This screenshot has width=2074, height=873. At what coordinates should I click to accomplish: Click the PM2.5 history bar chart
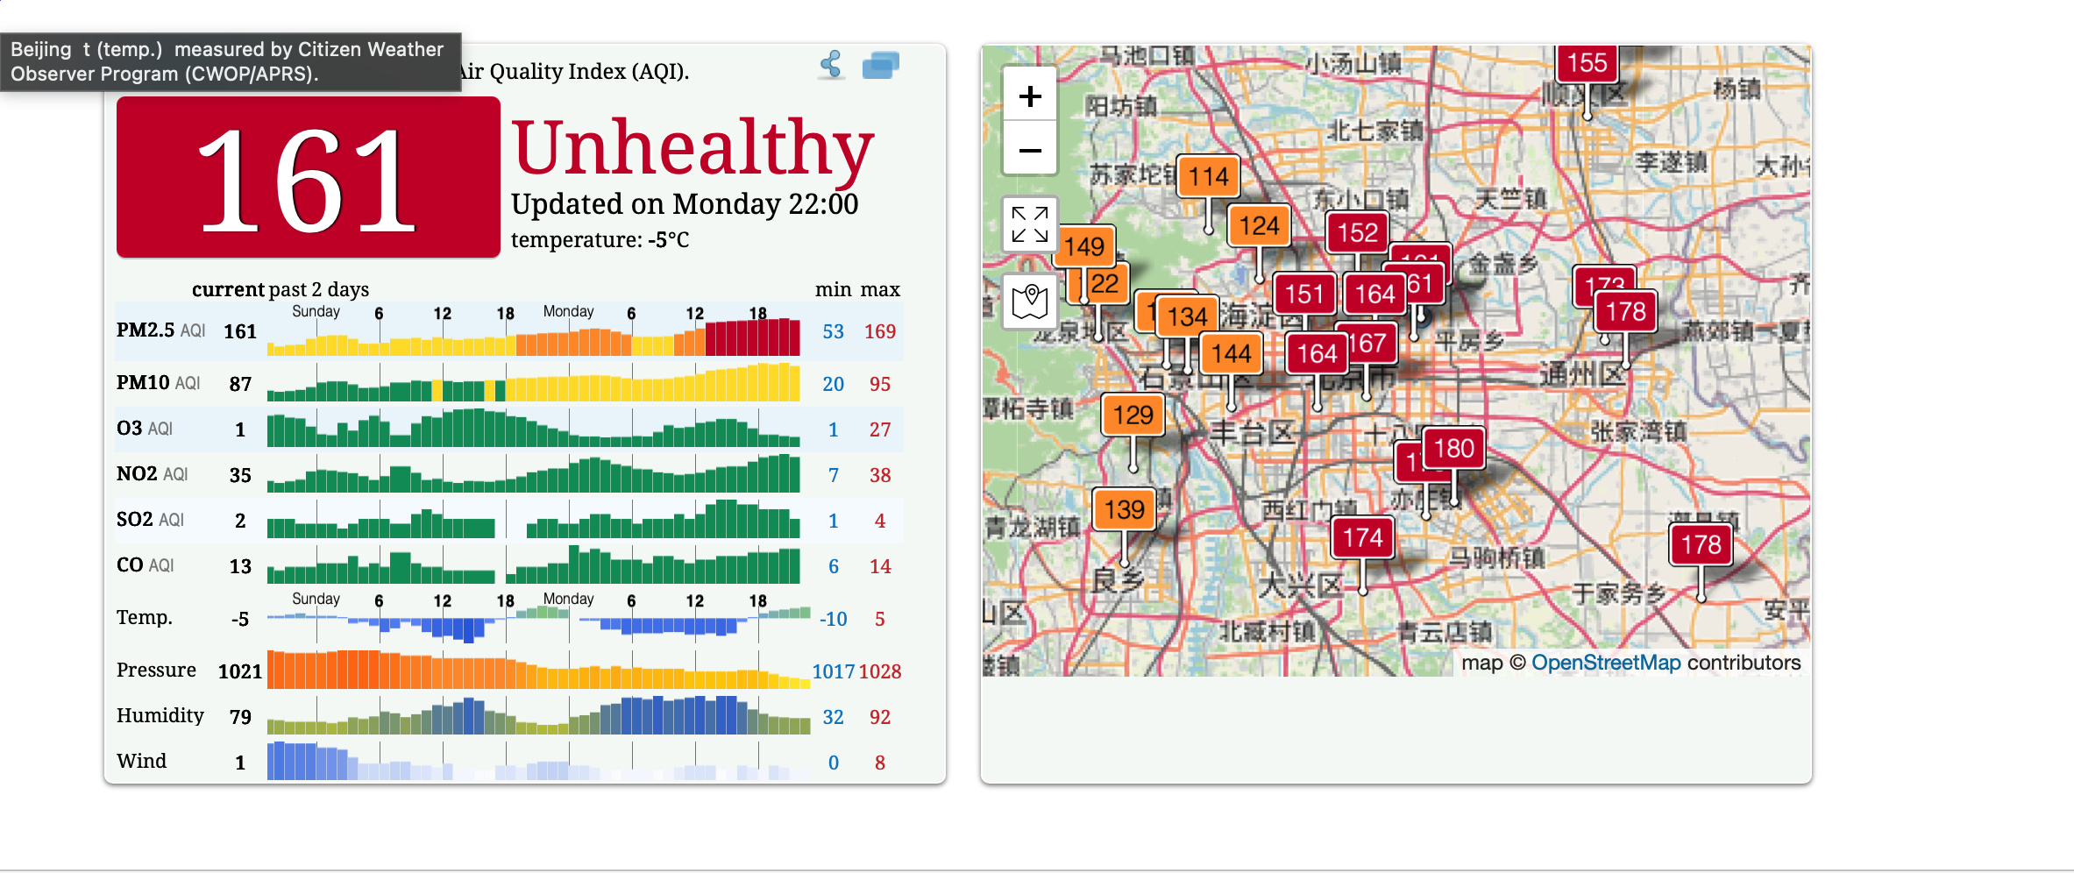click(x=534, y=336)
